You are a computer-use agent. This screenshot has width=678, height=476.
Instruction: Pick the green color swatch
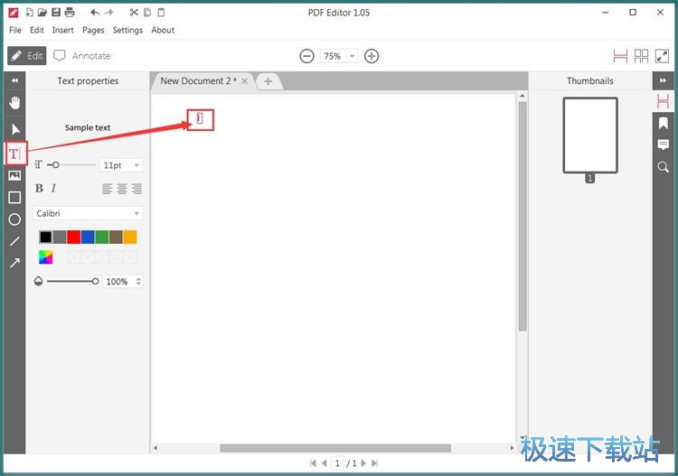(x=102, y=237)
